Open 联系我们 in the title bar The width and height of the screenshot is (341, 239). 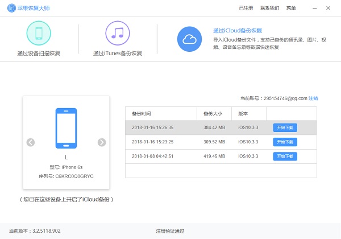click(x=269, y=8)
